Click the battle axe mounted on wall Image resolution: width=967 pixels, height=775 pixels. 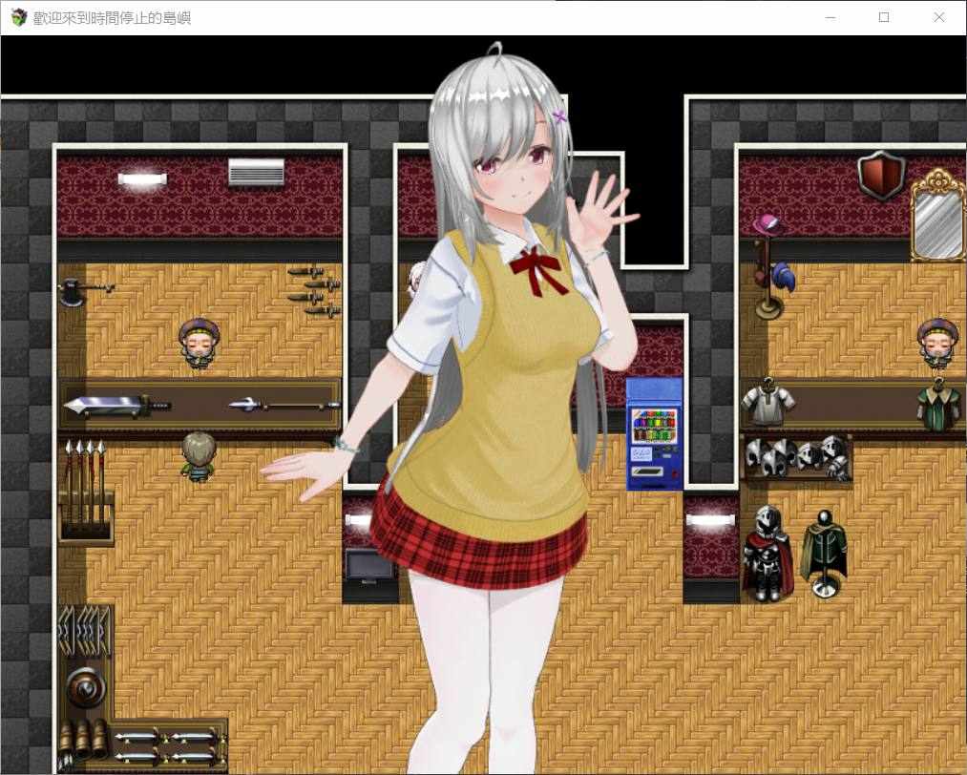pyautogui.click(x=86, y=290)
